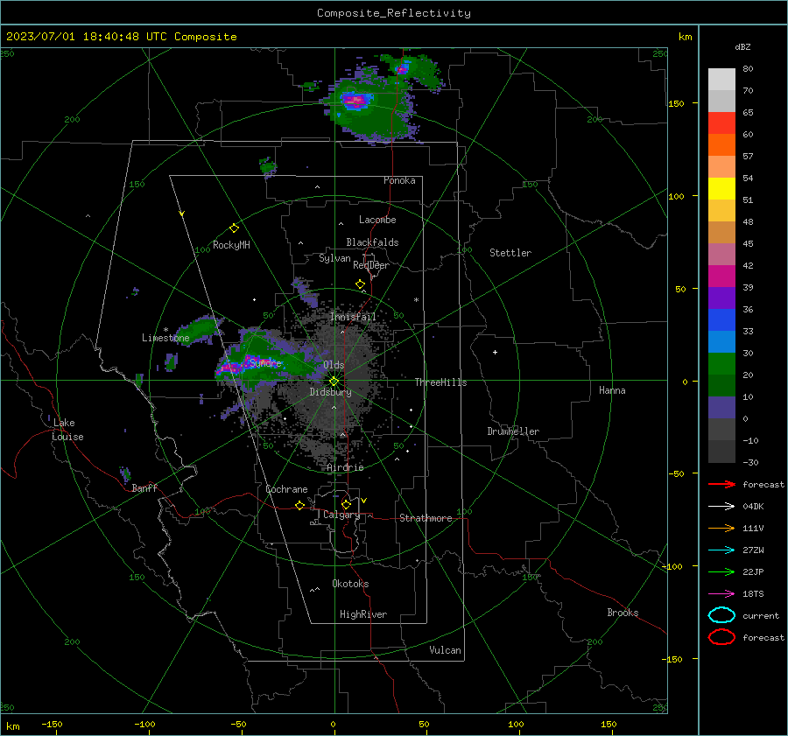Click the red forecast ellipse icon
788x736 pixels.
[721, 637]
